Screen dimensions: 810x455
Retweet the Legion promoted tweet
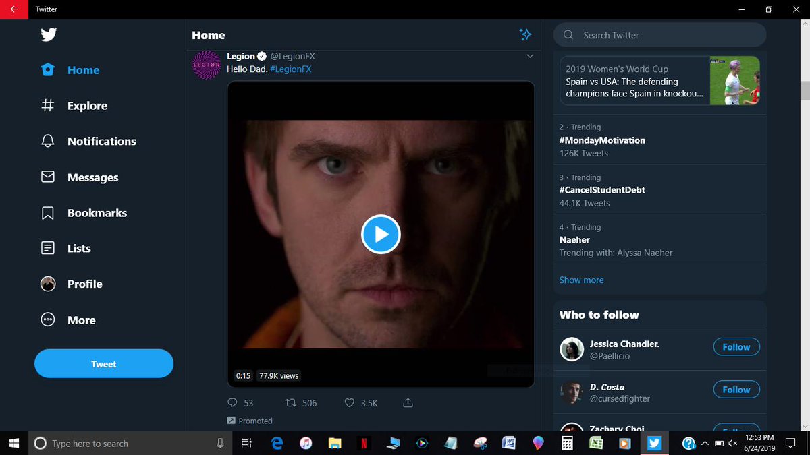(290, 402)
